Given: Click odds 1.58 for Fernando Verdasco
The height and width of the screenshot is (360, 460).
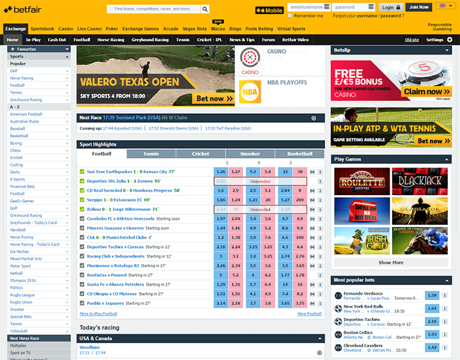Looking at the screenshot, I should coord(432,295).
